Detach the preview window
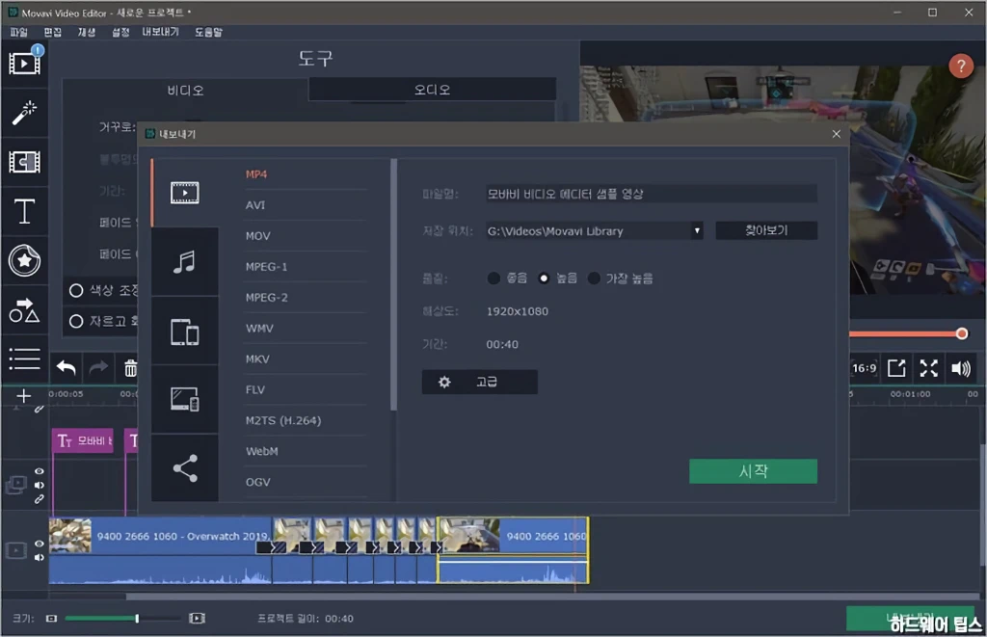 [x=896, y=368]
